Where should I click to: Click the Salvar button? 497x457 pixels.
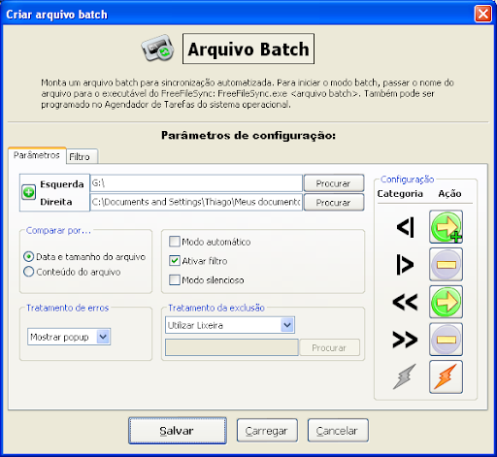point(178,431)
